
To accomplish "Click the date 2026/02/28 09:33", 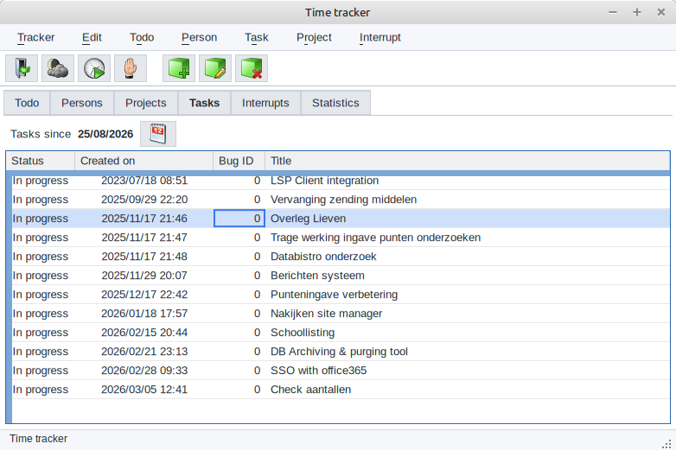I will pos(144,371).
